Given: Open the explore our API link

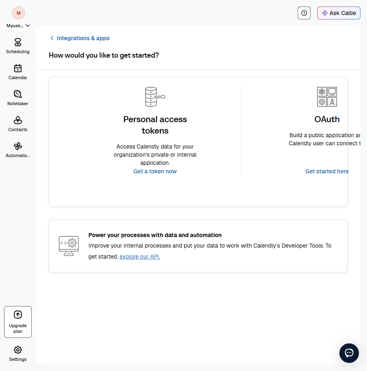Looking at the screenshot, I should click(x=140, y=257).
